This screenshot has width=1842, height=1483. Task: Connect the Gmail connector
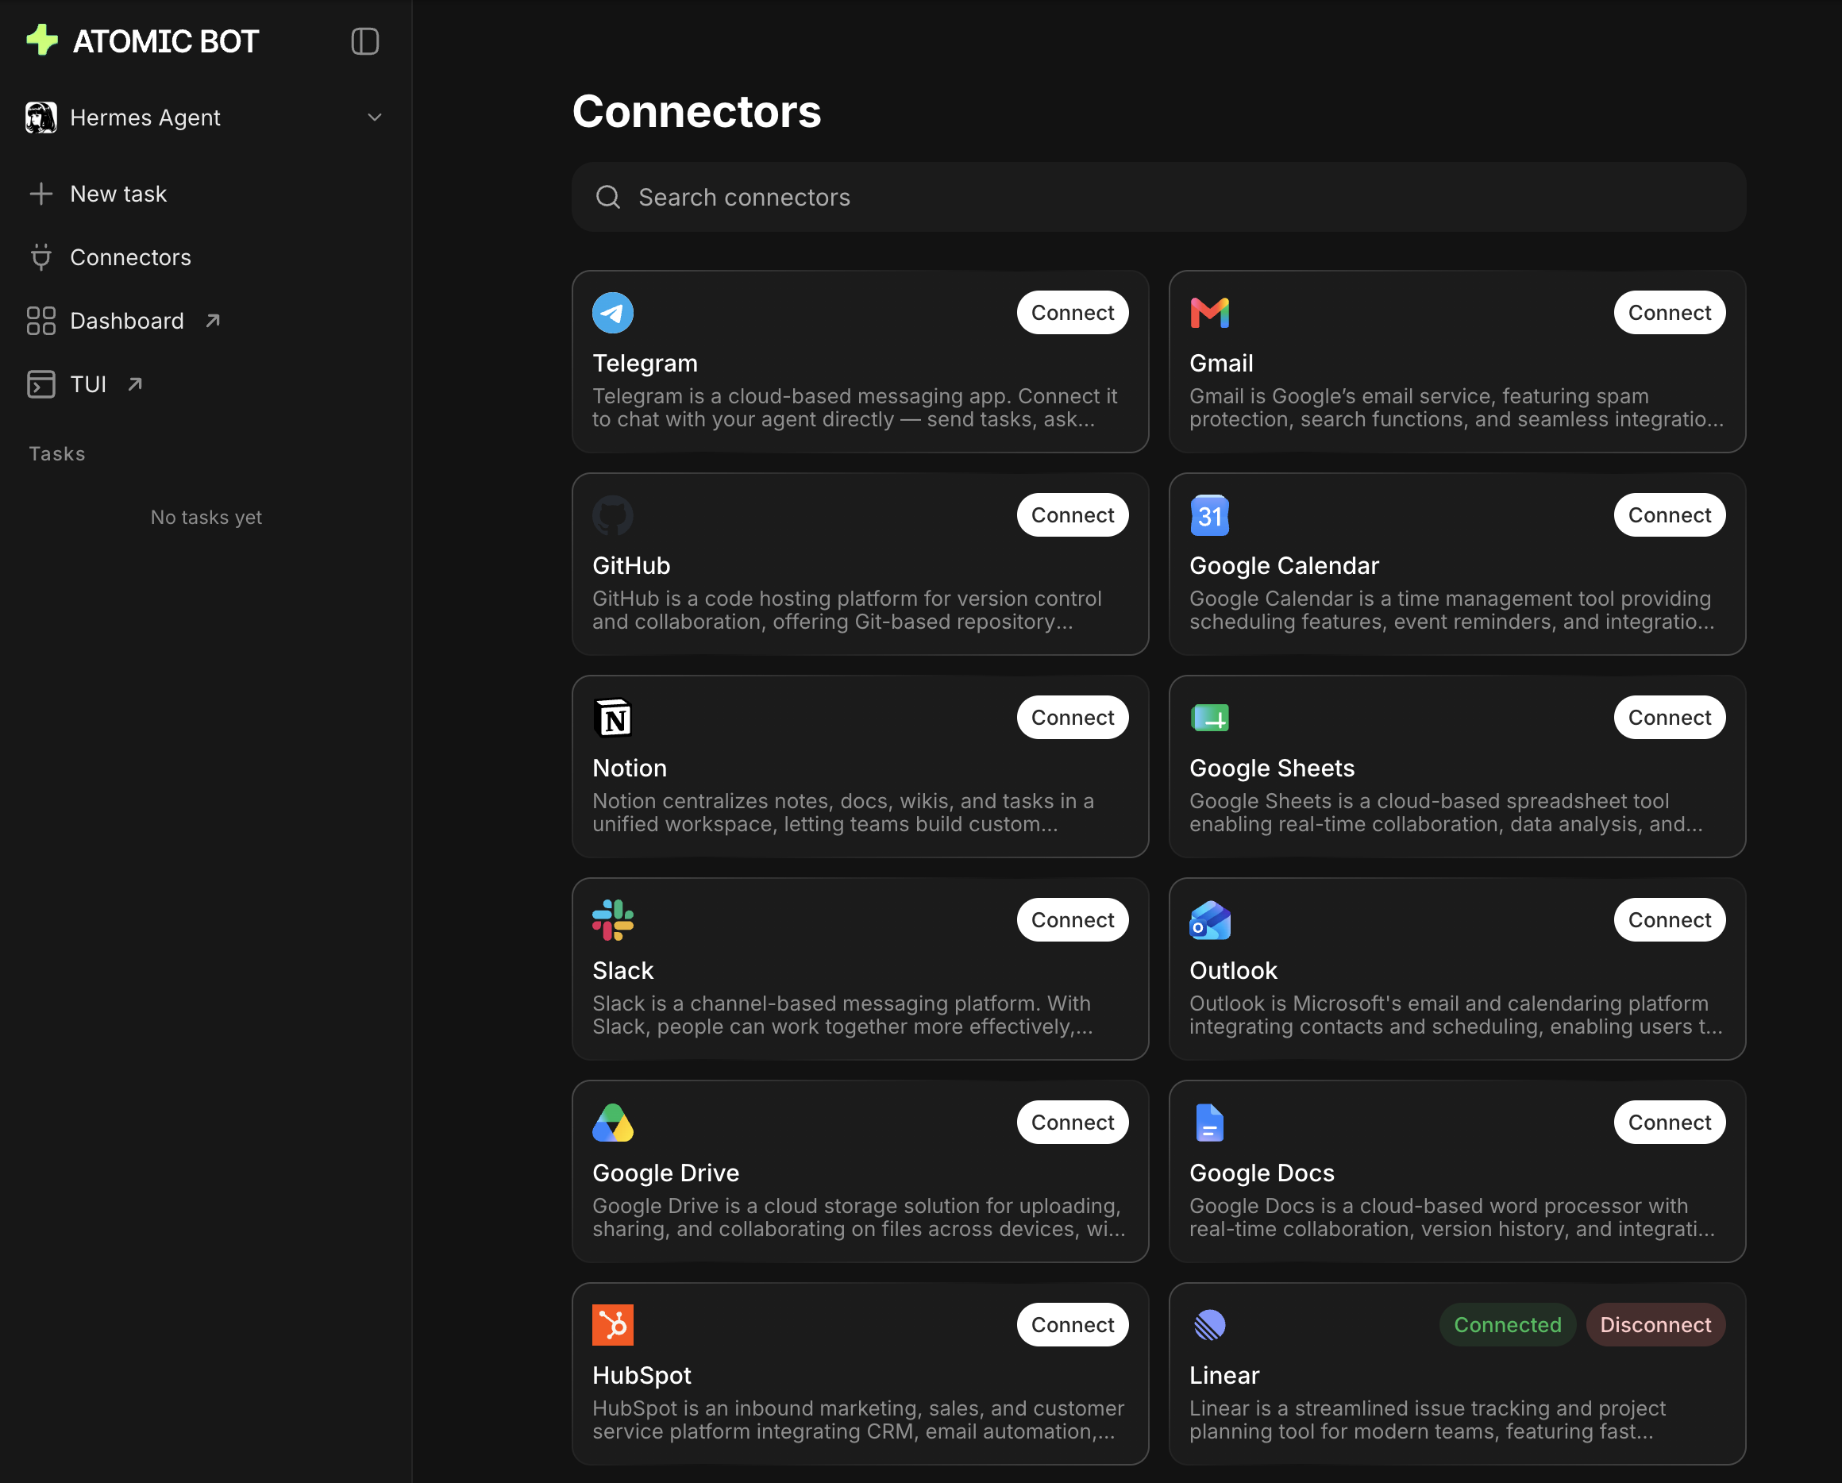pos(1670,313)
